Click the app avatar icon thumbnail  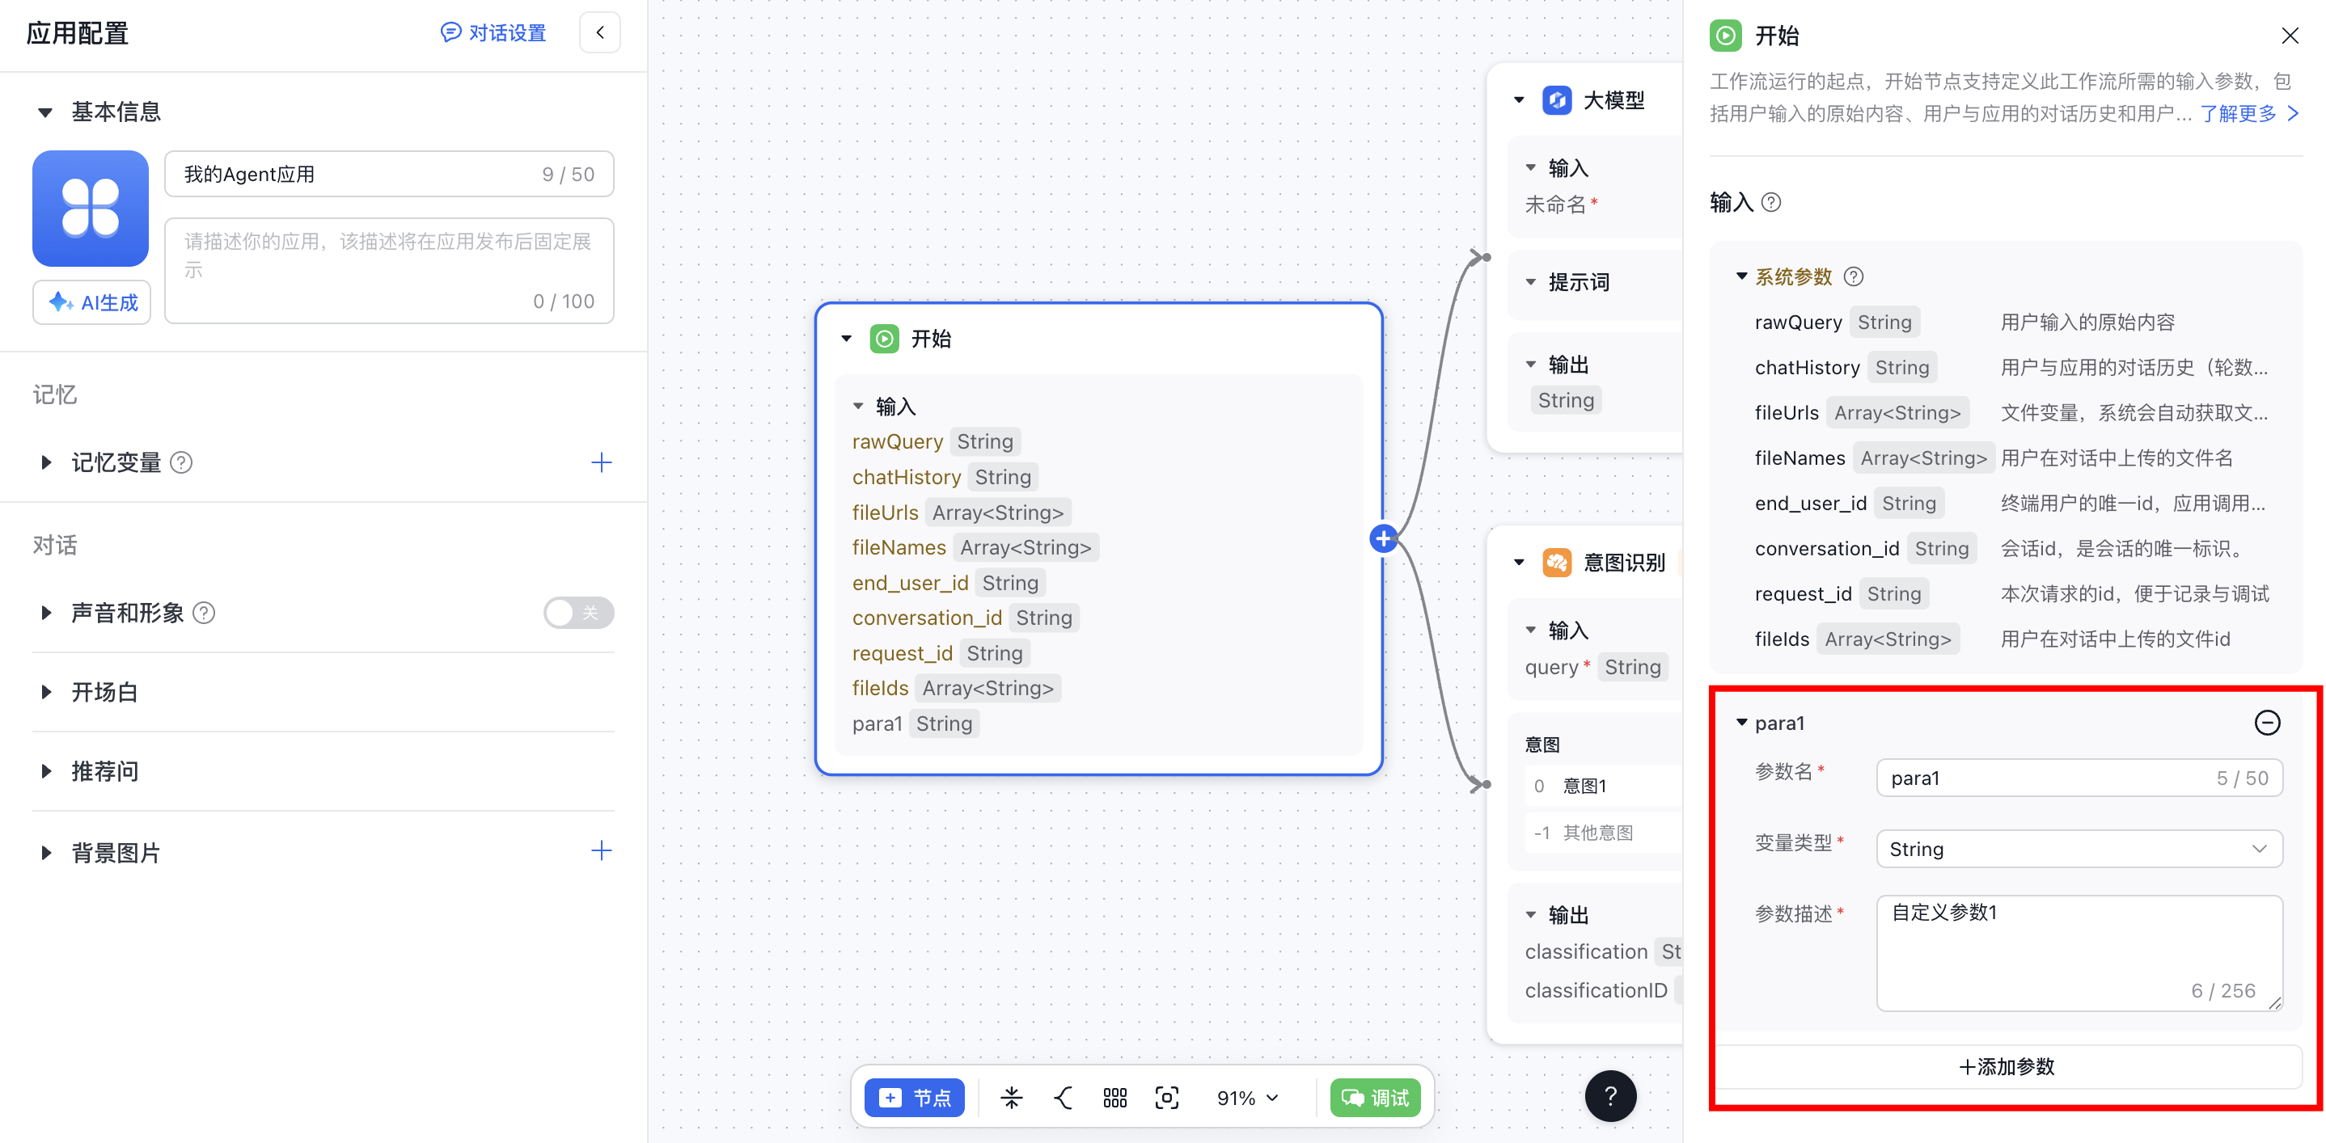[x=91, y=209]
